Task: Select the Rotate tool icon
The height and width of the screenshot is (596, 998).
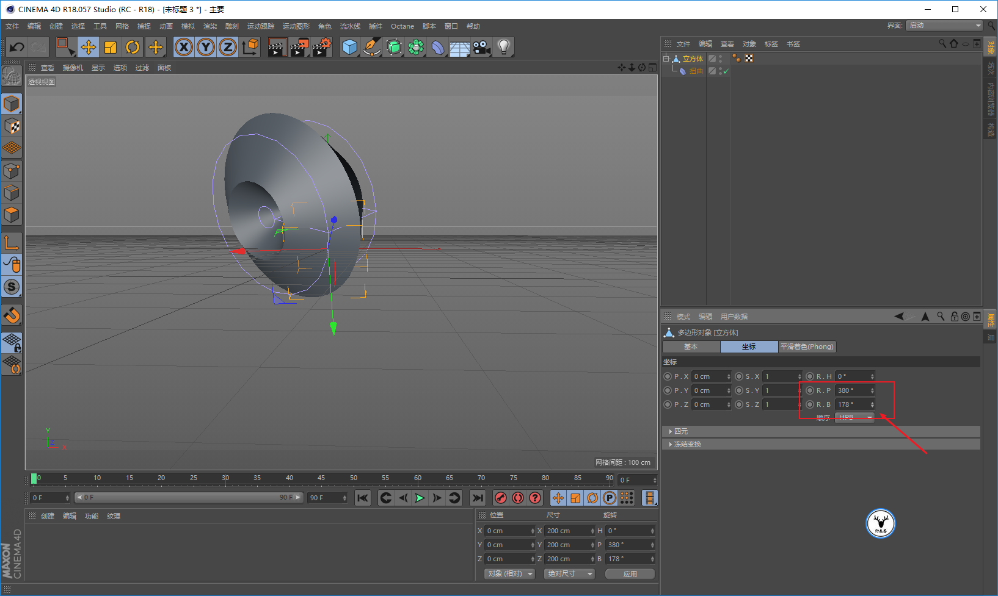Action: coord(133,47)
